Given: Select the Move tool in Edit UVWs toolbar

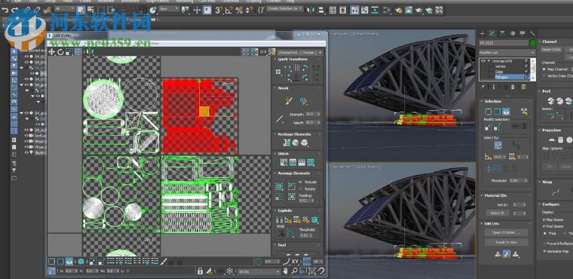Looking at the screenshot, I should click(52, 52).
